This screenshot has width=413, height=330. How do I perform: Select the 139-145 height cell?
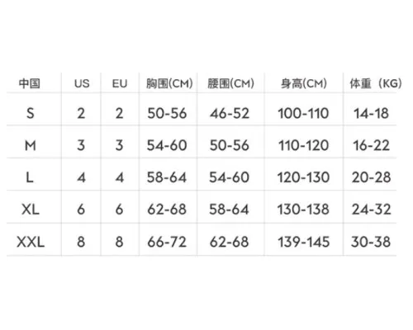click(x=303, y=242)
